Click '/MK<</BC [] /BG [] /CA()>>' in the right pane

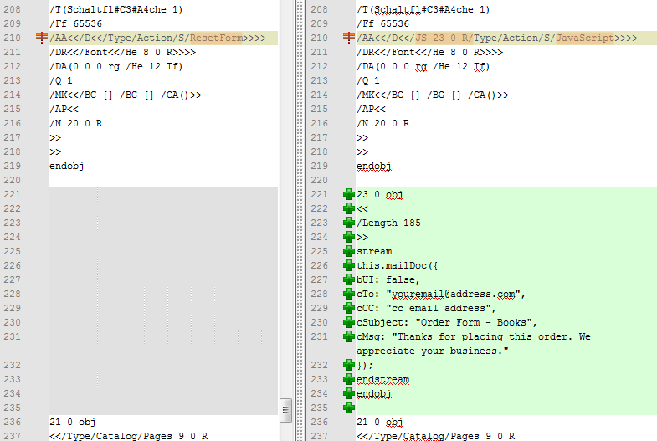(x=433, y=95)
